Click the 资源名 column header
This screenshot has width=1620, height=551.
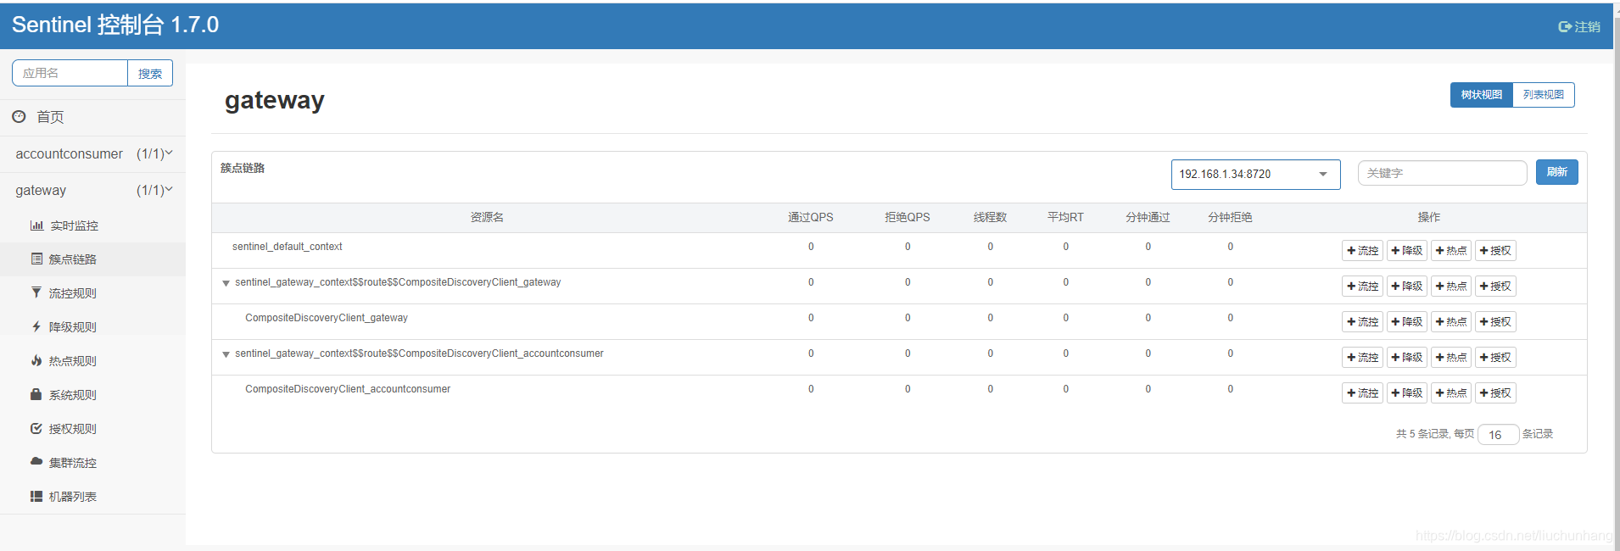[x=487, y=218]
